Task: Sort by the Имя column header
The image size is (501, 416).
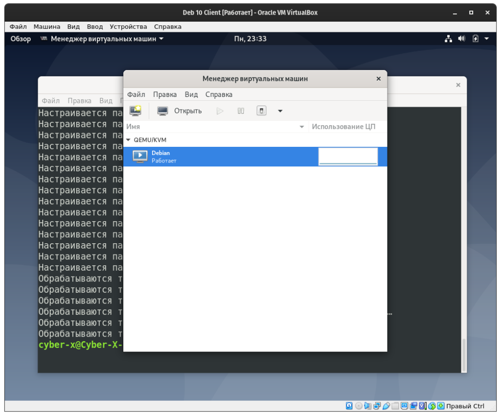Action: click(x=215, y=127)
